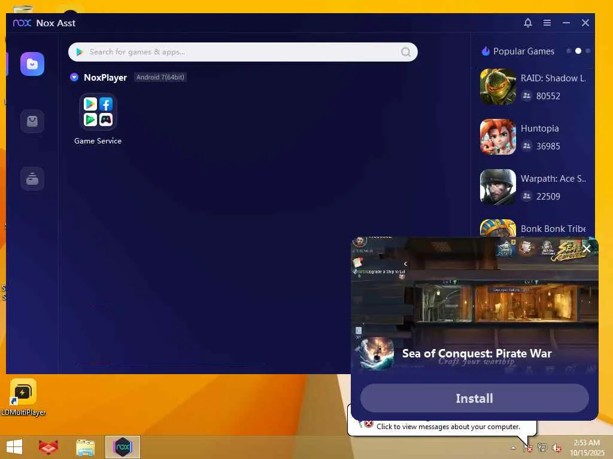Click the Huntopia title
Image resolution: width=613 pixels, height=459 pixels.
tap(539, 128)
